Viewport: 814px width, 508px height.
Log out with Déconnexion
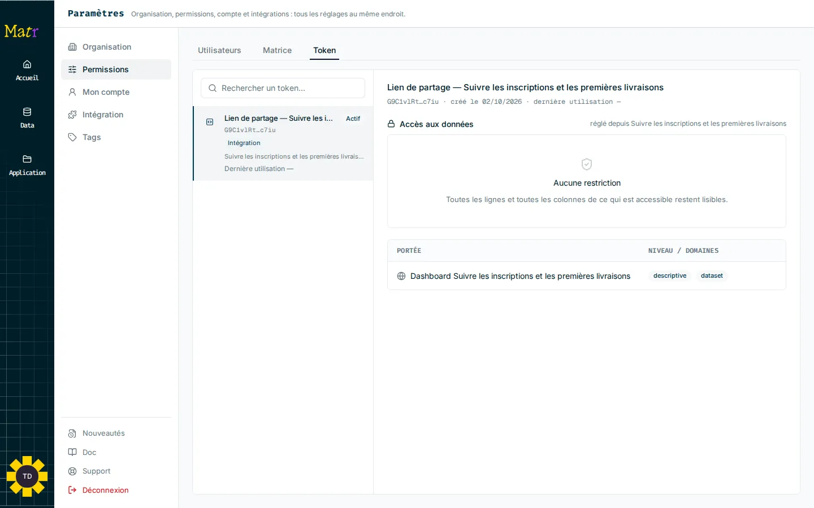(116, 490)
